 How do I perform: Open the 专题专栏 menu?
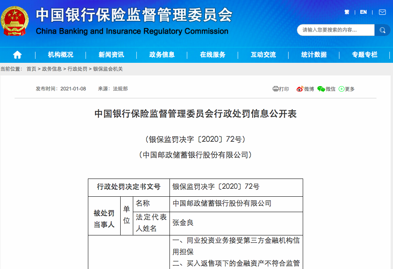pos(365,55)
